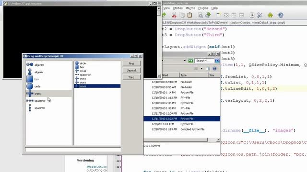
Task: Open the find magnifier icon in toolbar
Action: (200, 15)
